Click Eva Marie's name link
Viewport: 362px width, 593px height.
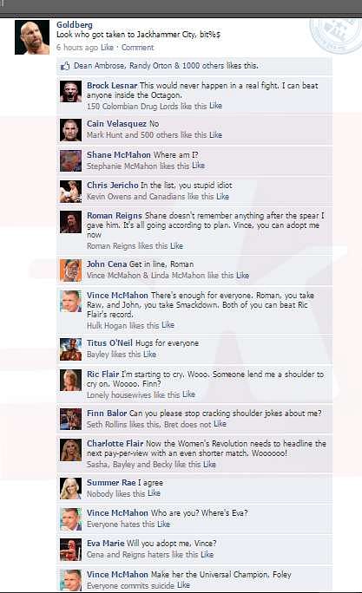tap(105, 544)
